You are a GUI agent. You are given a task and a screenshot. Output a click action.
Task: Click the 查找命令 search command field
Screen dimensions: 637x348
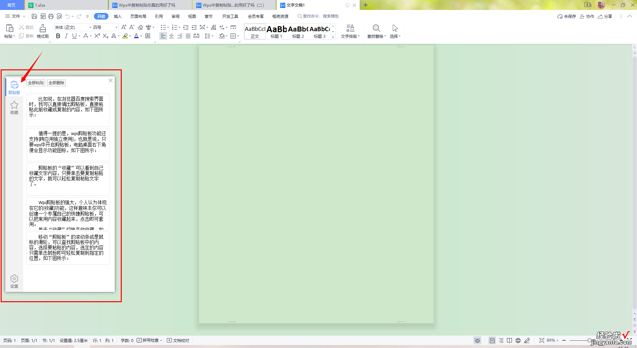[318, 16]
